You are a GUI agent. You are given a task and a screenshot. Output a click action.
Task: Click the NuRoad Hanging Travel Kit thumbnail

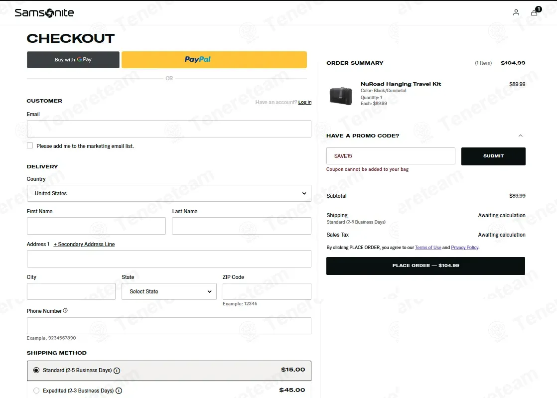341,96
